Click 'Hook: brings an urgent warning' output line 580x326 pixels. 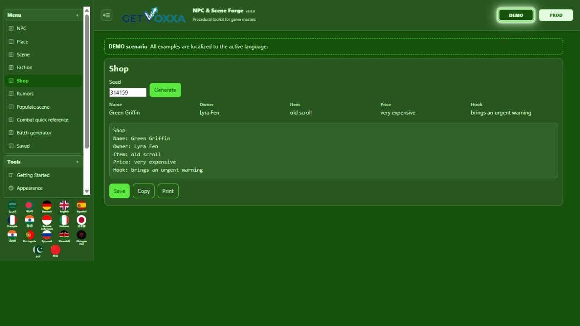158,170
